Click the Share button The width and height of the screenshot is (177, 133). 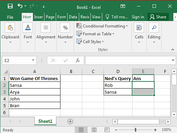(158, 17)
